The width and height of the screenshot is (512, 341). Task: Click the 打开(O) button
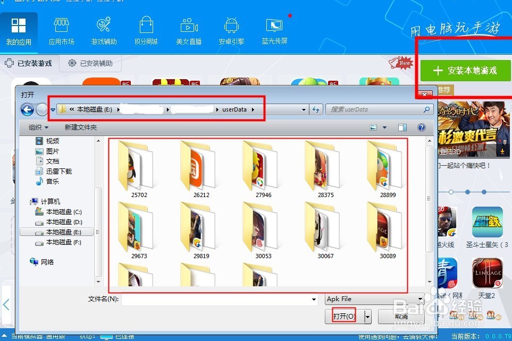(344, 316)
